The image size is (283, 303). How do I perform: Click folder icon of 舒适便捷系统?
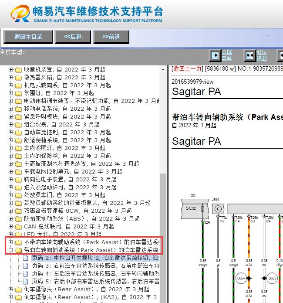pos(18,140)
